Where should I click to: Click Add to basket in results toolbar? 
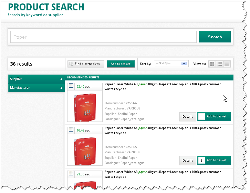point(121,64)
